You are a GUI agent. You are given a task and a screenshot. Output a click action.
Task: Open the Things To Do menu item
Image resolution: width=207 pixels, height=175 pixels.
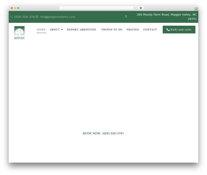[x=112, y=29]
